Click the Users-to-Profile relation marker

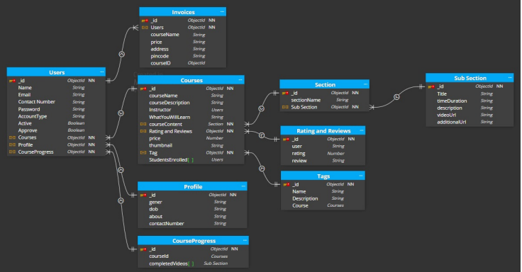(x=121, y=170)
